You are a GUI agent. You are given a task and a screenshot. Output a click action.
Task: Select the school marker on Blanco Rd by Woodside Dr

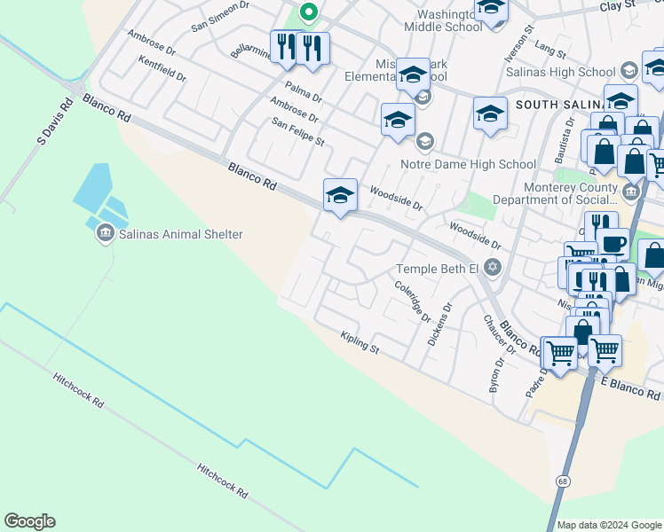(x=341, y=198)
